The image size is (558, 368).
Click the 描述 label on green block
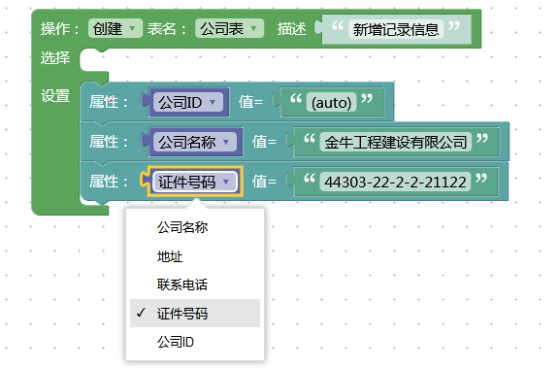point(291,29)
